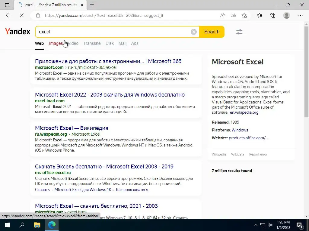Viewport: 309px width, 231px height.
Task: Open the Microsoft 365 Excel result title
Action: coord(108,61)
